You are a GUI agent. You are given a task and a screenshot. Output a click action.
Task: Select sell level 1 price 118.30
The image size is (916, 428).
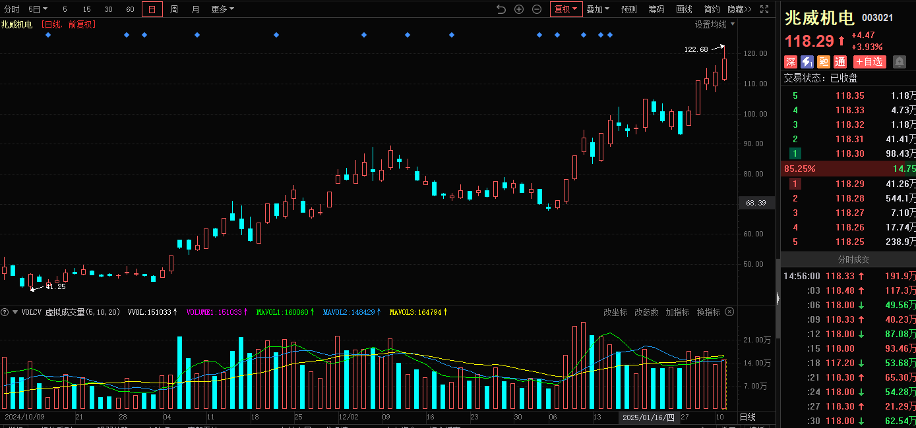pyautogui.click(x=849, y=153)
